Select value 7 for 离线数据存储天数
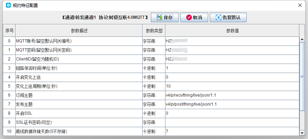The height and width of the screenshot is (139, 308). click(x=232, y=131)
